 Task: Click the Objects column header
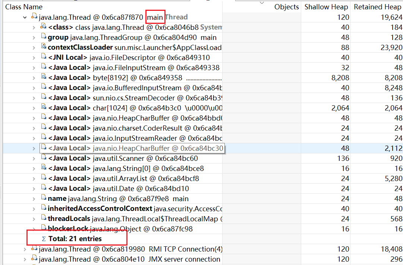tap(286, 7)
